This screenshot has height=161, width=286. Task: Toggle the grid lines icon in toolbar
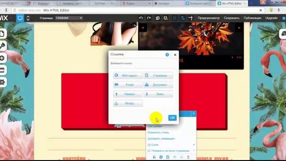click(x=175, y=18)
